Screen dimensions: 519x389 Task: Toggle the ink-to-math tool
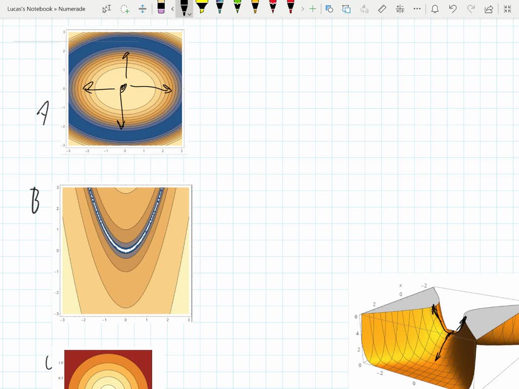click(x=399, y=9)
